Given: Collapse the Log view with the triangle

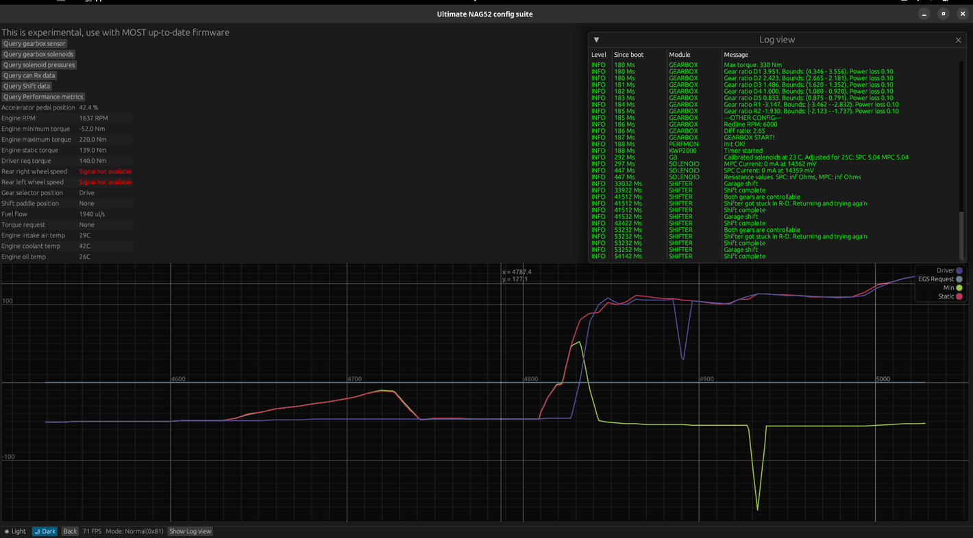Looking at the screenshot, I should click(596, 40).
